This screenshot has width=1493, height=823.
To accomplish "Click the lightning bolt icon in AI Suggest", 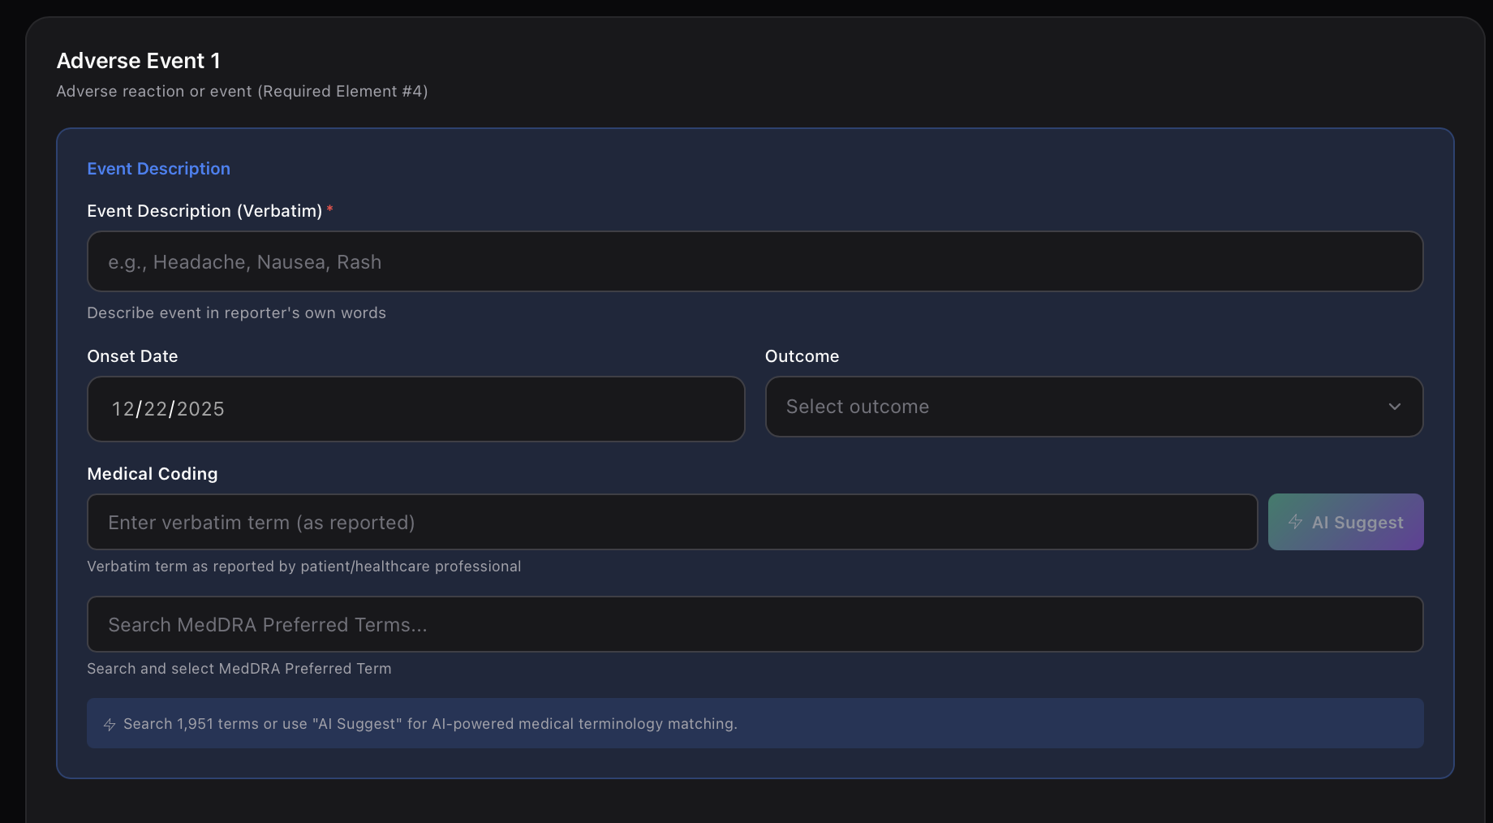I will [1295, 522].
